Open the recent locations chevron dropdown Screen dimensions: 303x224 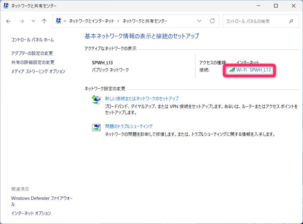pyautogui.click(x=33, y=21)
